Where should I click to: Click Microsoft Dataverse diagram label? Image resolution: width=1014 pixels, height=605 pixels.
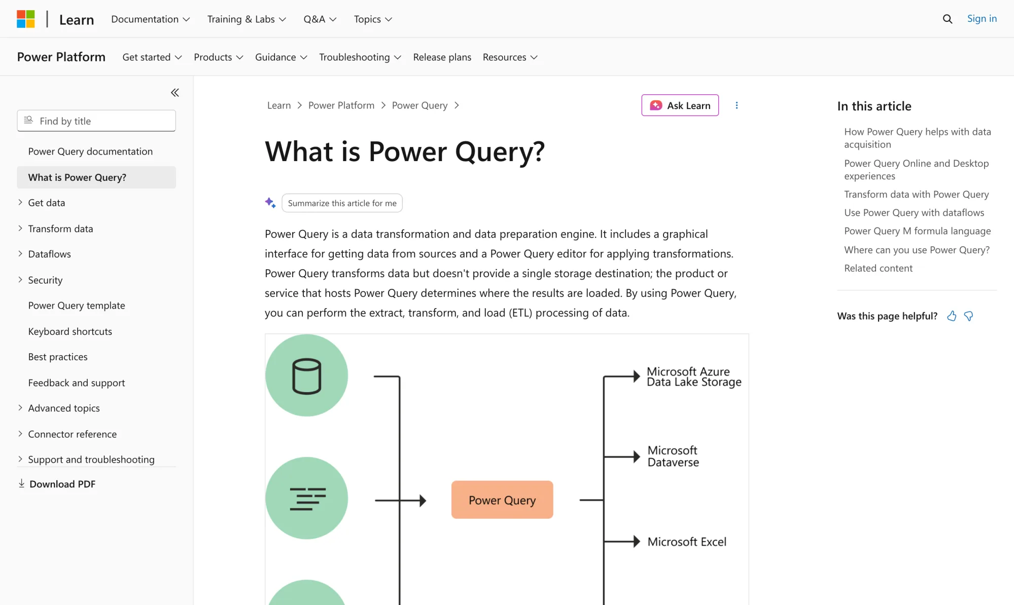(673, 457)
